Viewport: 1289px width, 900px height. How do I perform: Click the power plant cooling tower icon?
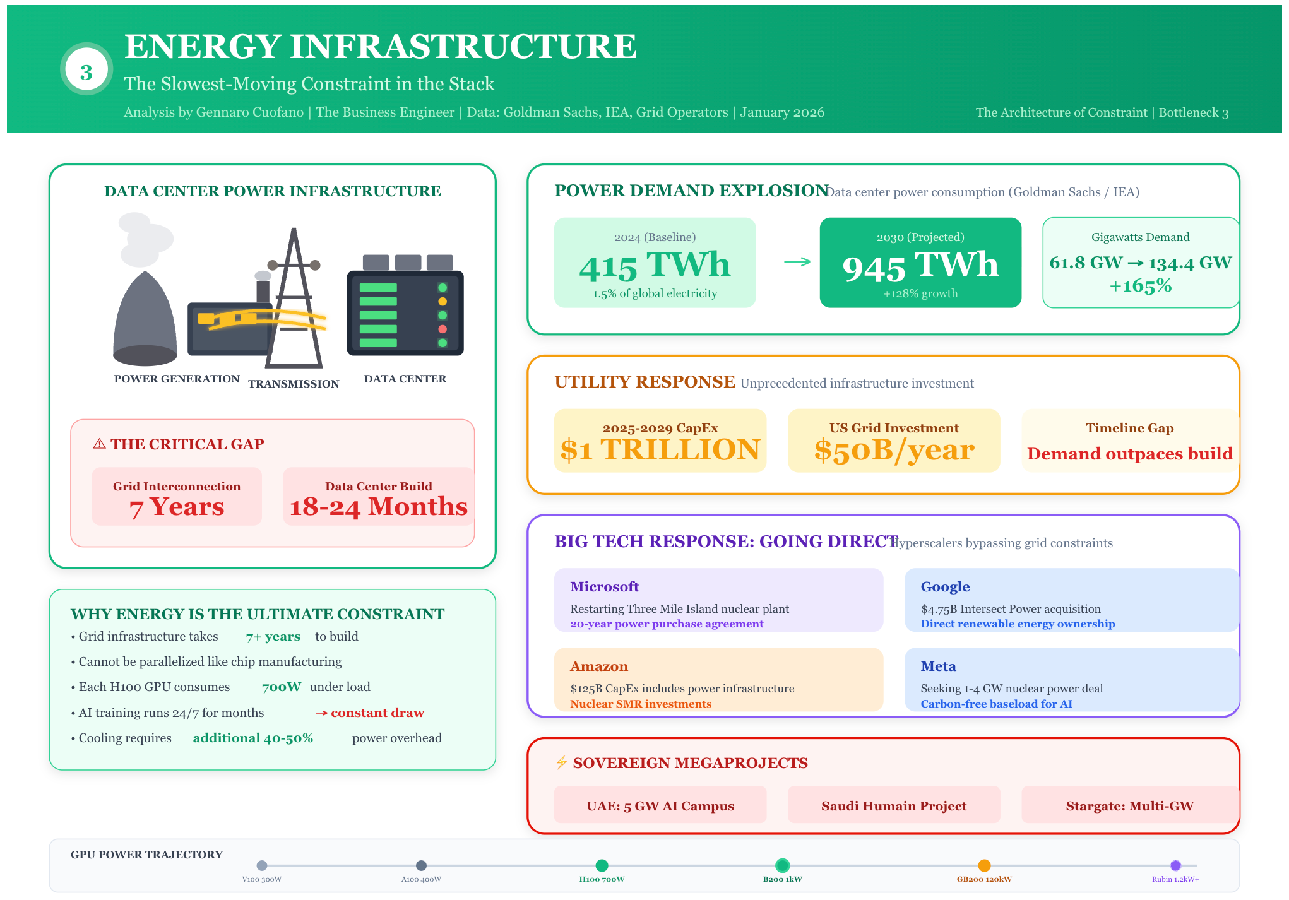click(145, 319)
